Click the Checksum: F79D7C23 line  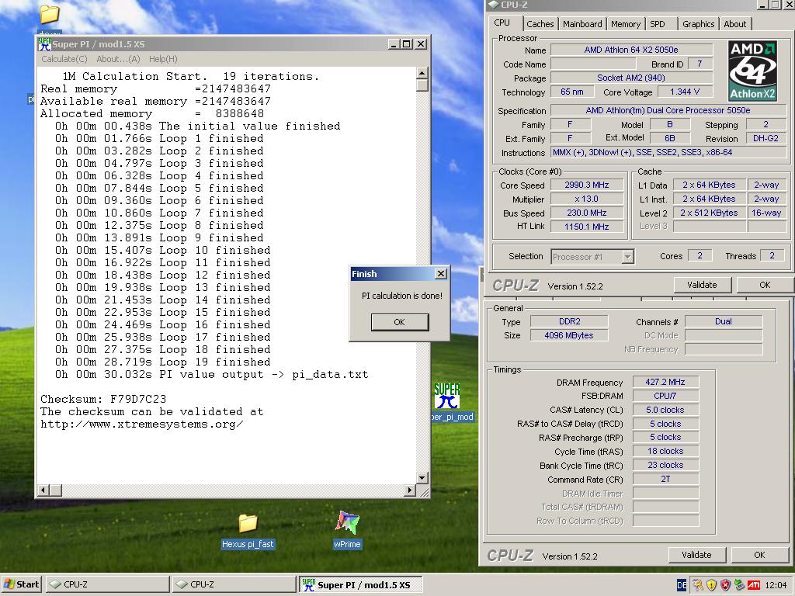point(103,399)
